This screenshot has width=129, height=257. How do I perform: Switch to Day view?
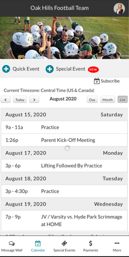click(92, 100)
